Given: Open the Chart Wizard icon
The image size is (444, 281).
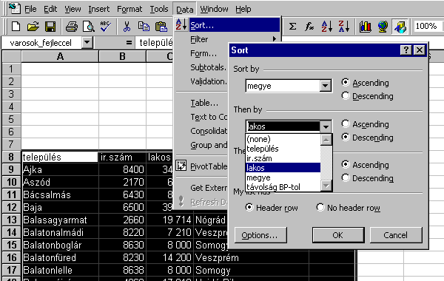Looking at the screenshot, I should (366, 27).
